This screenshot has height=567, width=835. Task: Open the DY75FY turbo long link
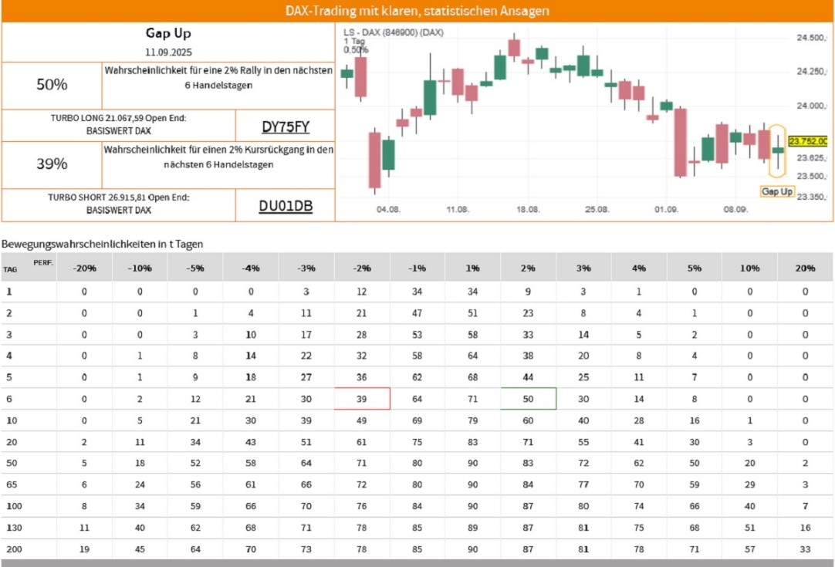click(x=286, y=127)
